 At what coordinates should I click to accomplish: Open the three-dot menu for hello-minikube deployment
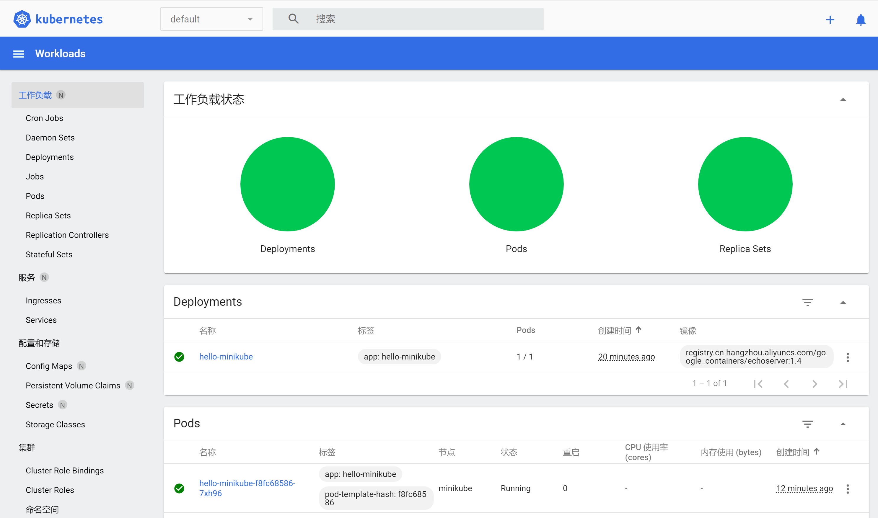(848, 357)
